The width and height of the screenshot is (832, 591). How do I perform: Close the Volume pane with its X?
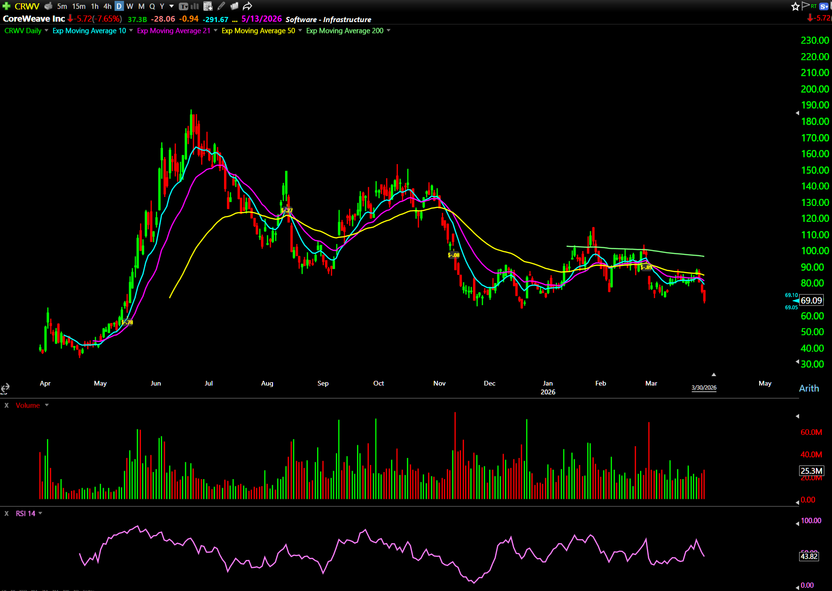tap(7, 405)
